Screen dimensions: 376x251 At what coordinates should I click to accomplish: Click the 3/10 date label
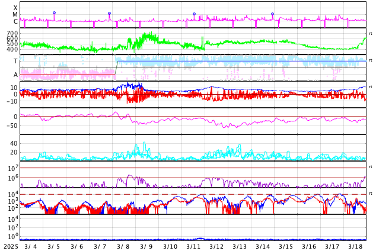(170, 246)
